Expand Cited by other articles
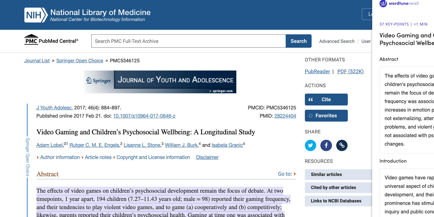 338,188
